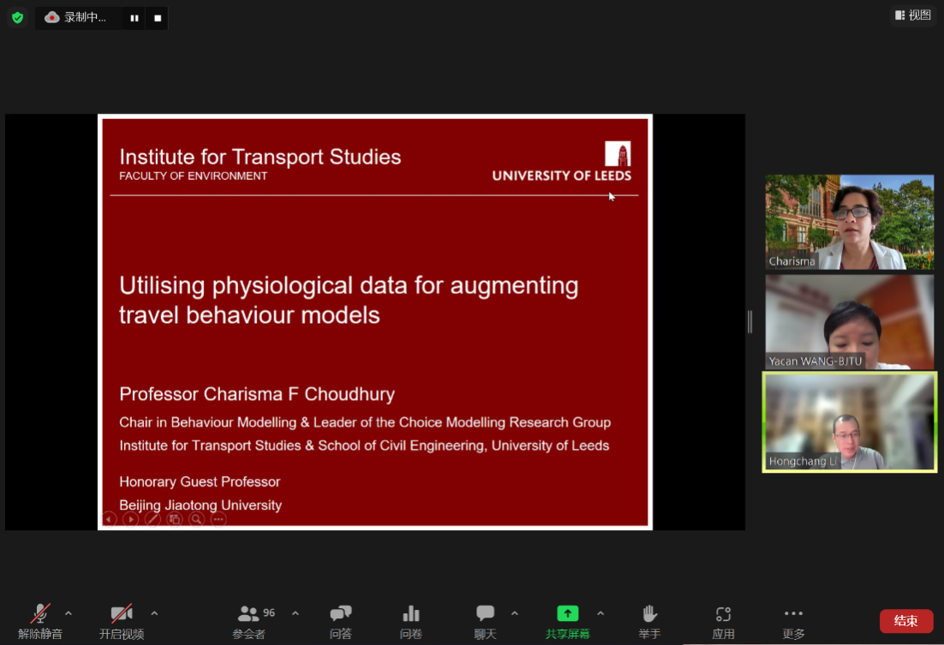The width and height of the screenshot is (944, 645).
Task: Go to previous slide arrow in slideshow controls
Action: coord(109,519)
